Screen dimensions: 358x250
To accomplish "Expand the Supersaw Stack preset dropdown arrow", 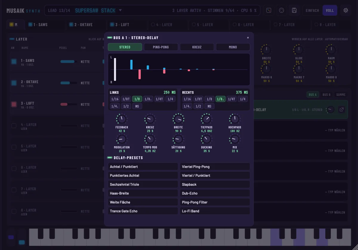I will tap(120, 10).
